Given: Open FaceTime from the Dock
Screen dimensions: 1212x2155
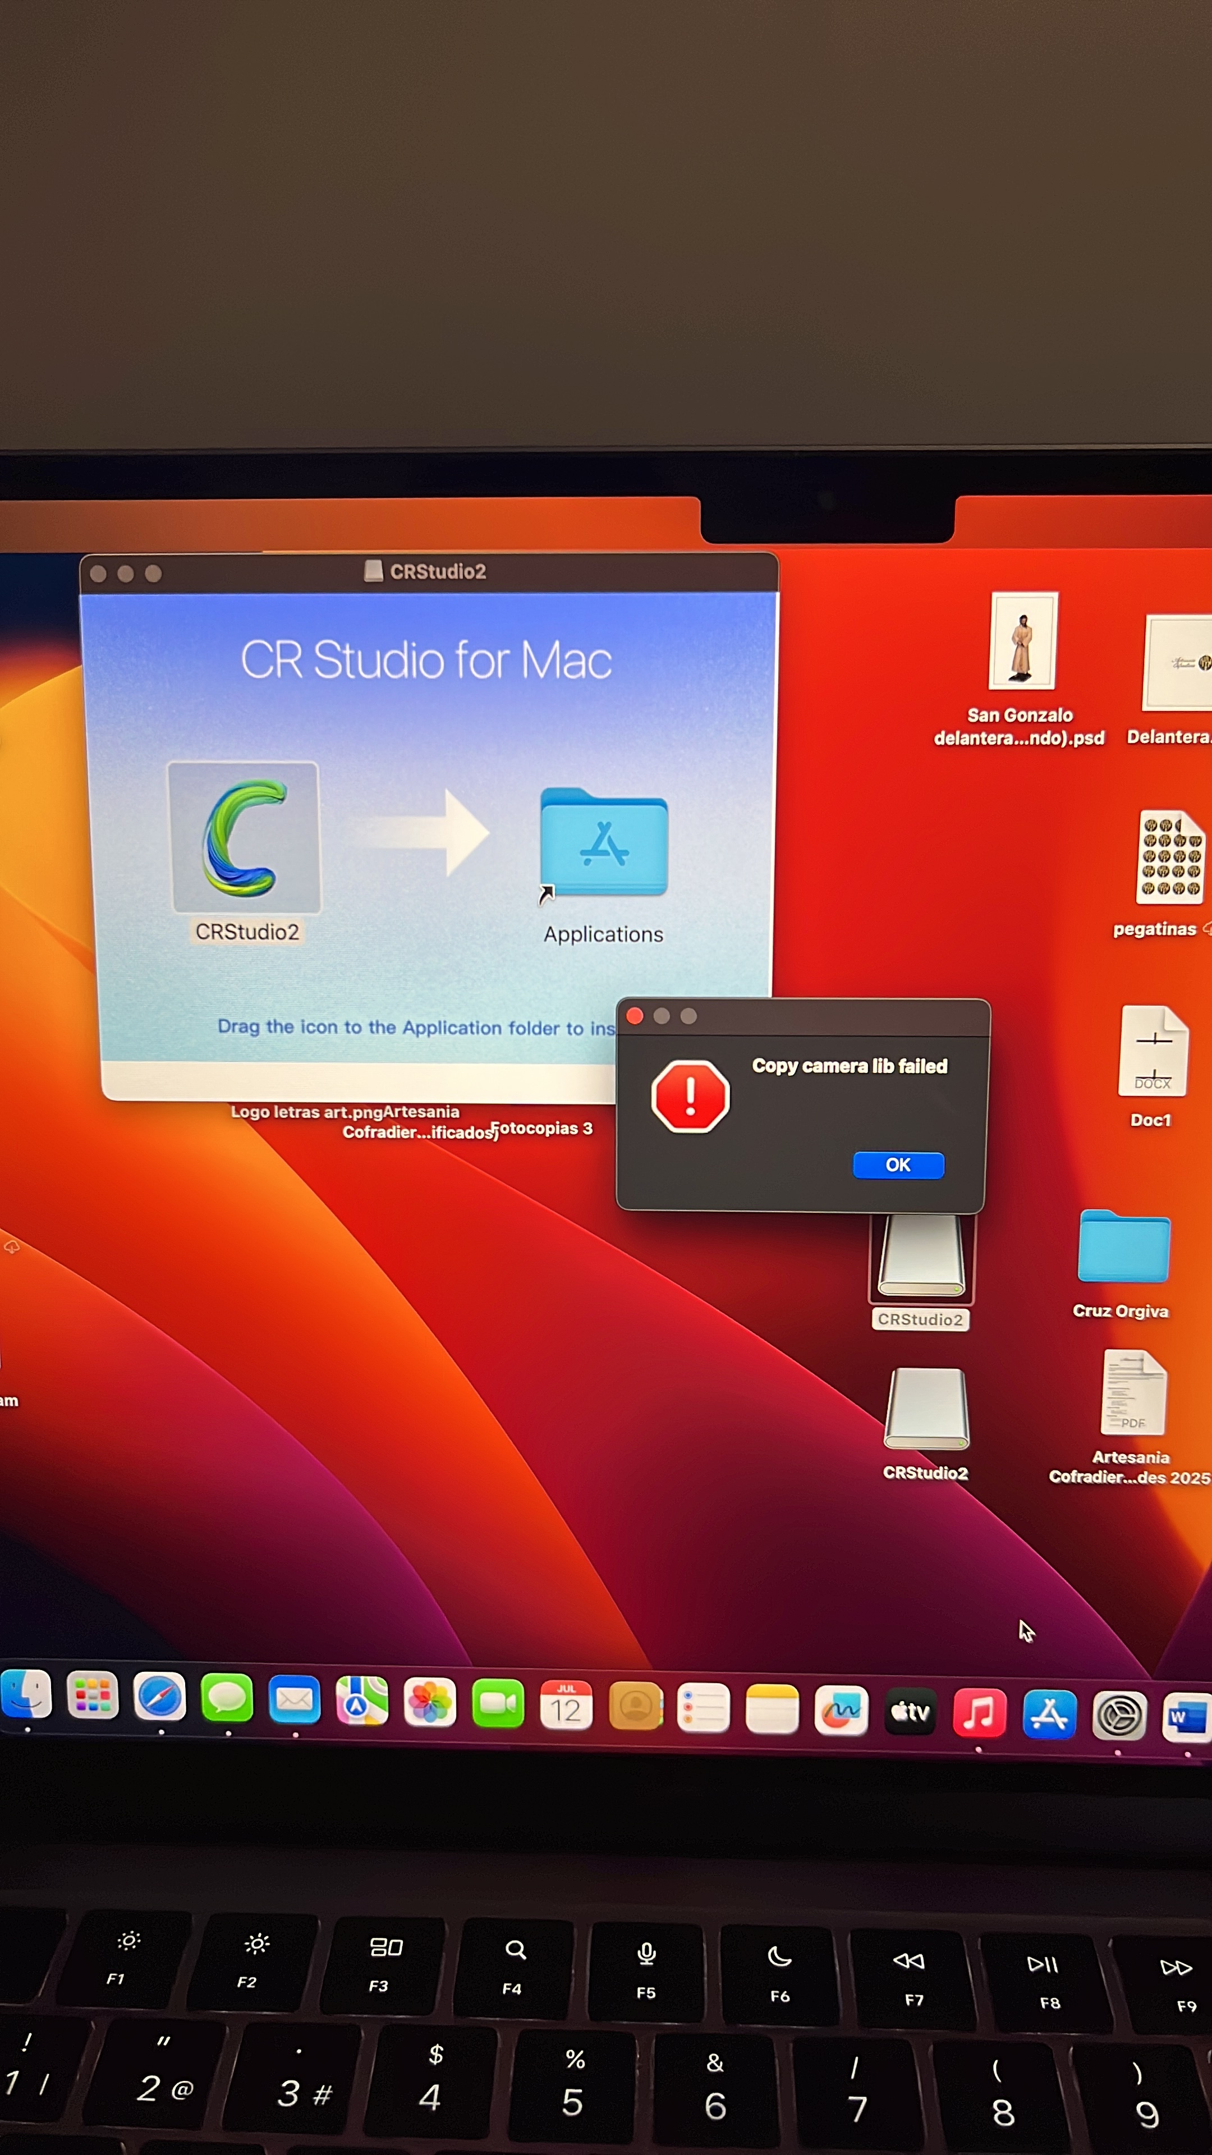Looking at the screenshot, I should click(498, 1703).
